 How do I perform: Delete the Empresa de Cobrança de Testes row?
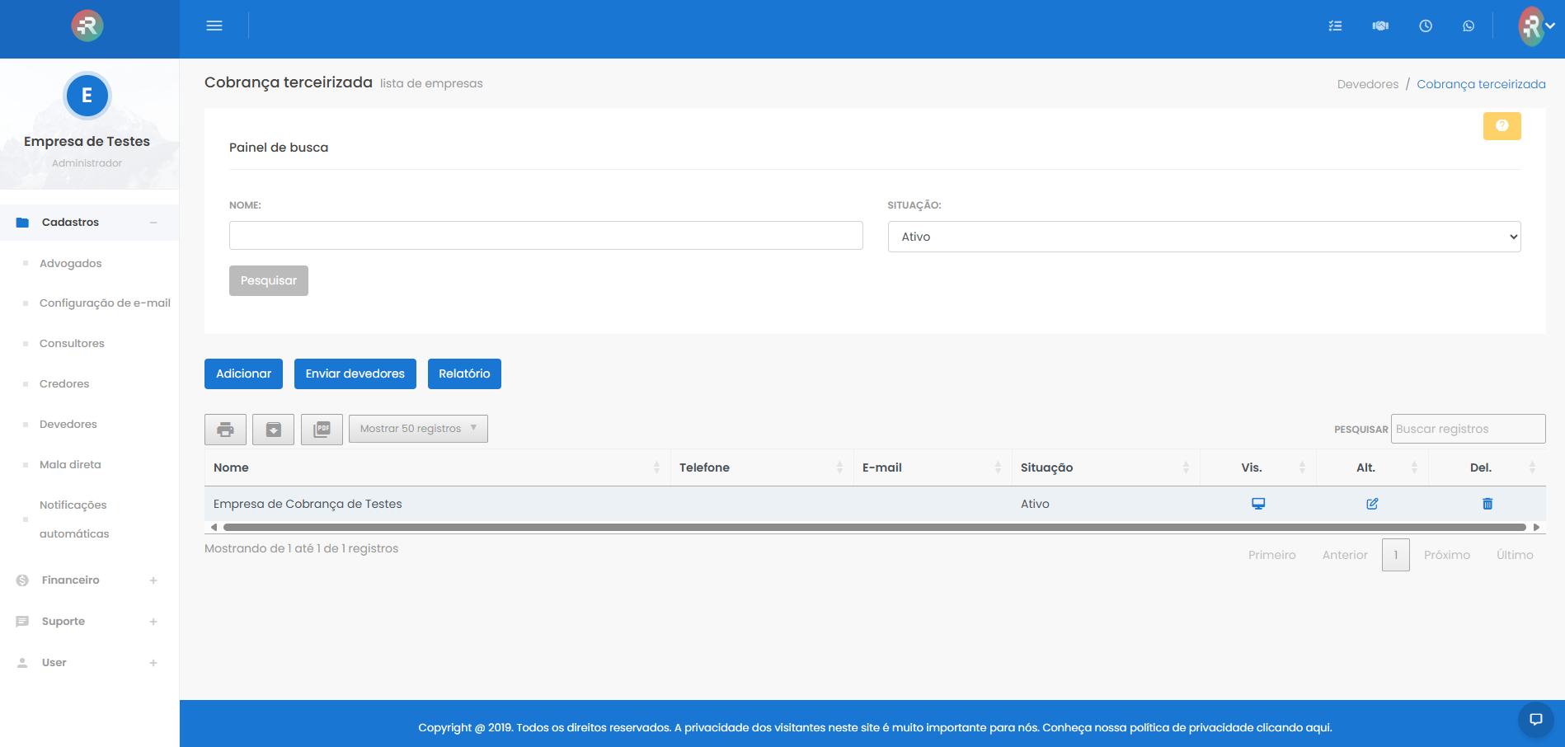1487,504
